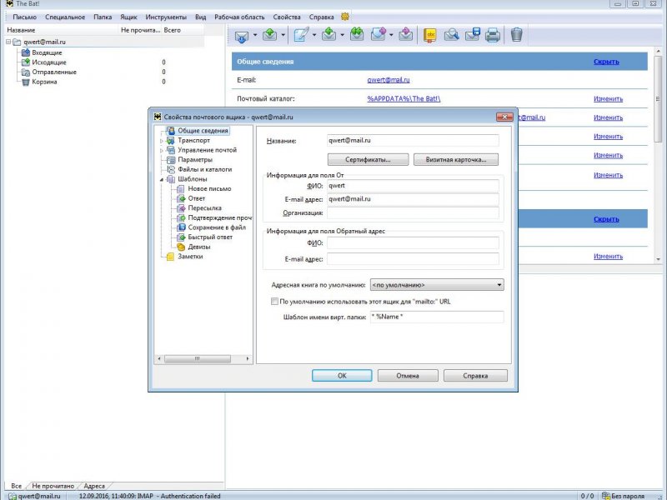
Task: Click the Пересылка template icon in tree
Action: point(181,207)
